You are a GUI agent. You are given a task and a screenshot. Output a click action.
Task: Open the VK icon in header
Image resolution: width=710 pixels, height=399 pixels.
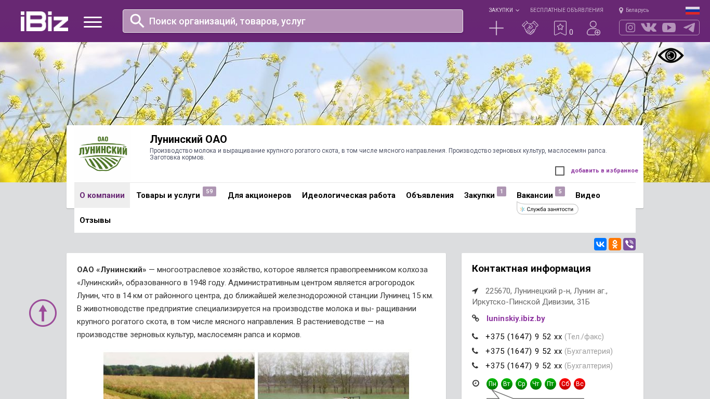pos(649,28)
